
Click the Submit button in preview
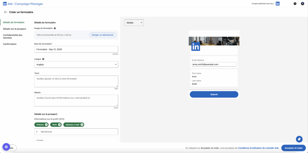click(214, 94)
